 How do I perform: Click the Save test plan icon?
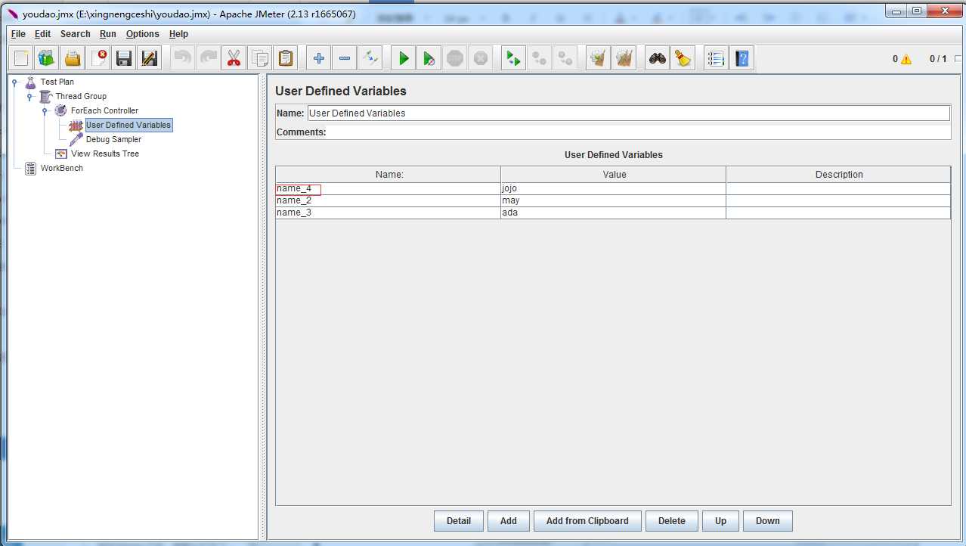coord(124,58)
